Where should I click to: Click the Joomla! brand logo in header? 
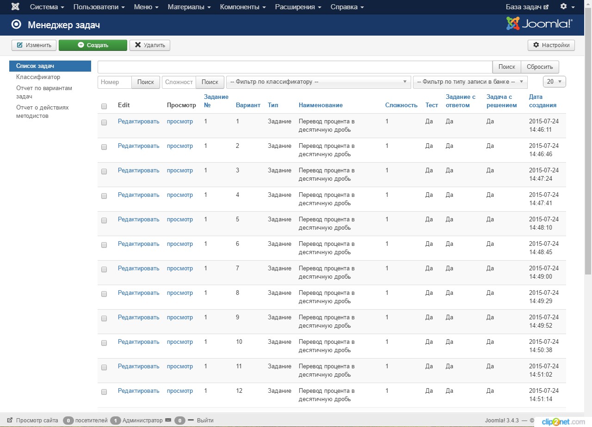pos(539,24)
